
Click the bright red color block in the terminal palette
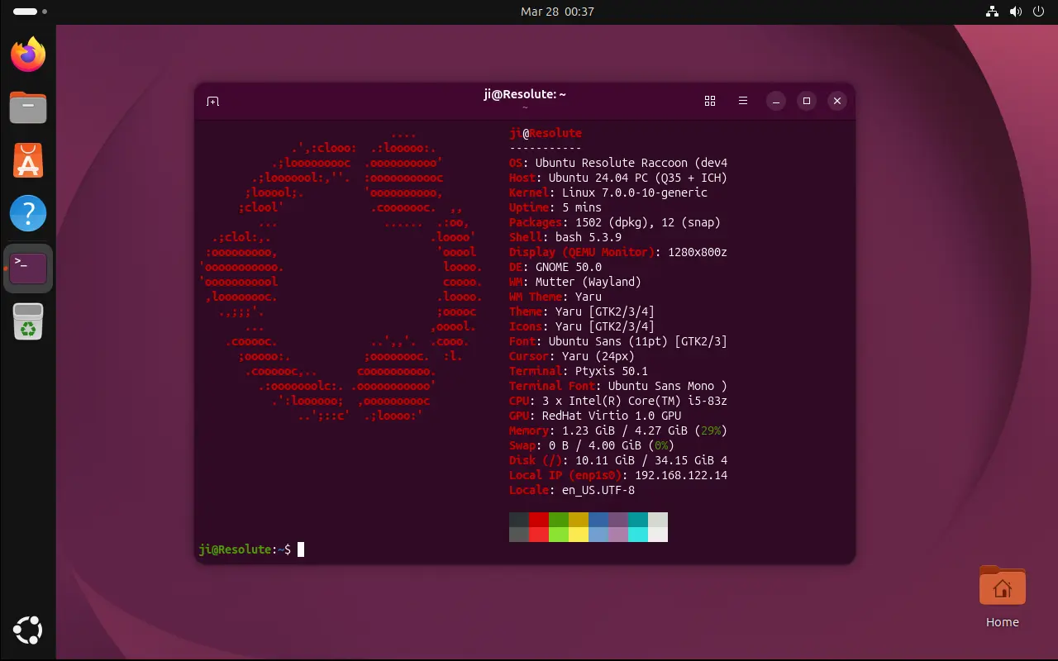(x=539, y=535)
